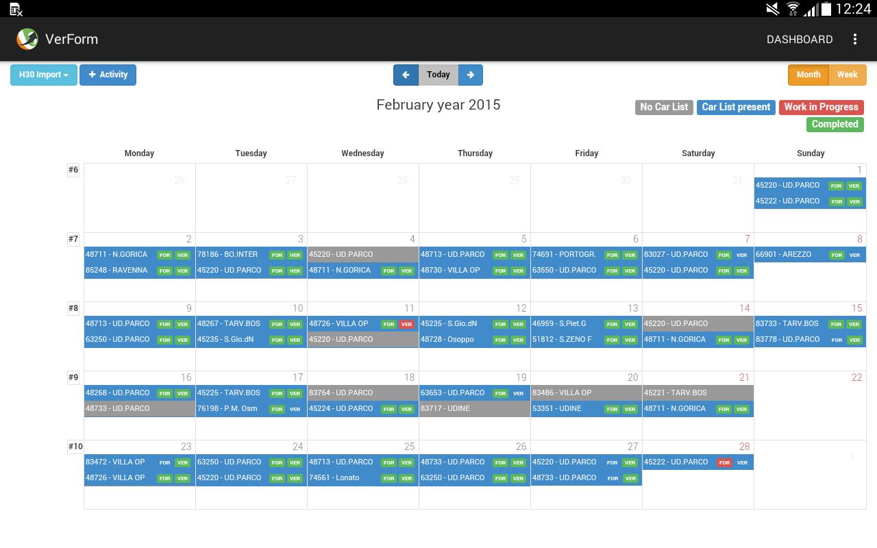Open the three-dot overflow menu
This screenshot has width=877, height=548.
(x=854, y=39)
